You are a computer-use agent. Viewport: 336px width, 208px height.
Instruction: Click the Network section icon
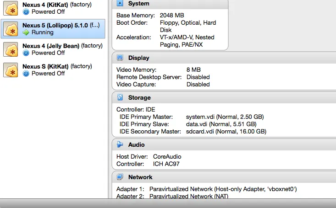click(x=120, y=177)
